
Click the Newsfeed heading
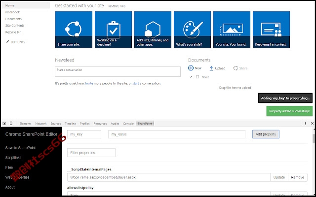[65, 60]
